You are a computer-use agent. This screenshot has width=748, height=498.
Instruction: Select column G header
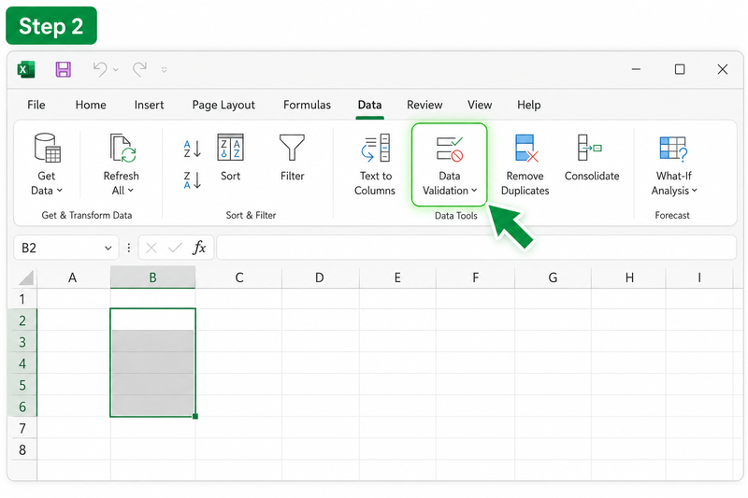(x=553, y=277)
